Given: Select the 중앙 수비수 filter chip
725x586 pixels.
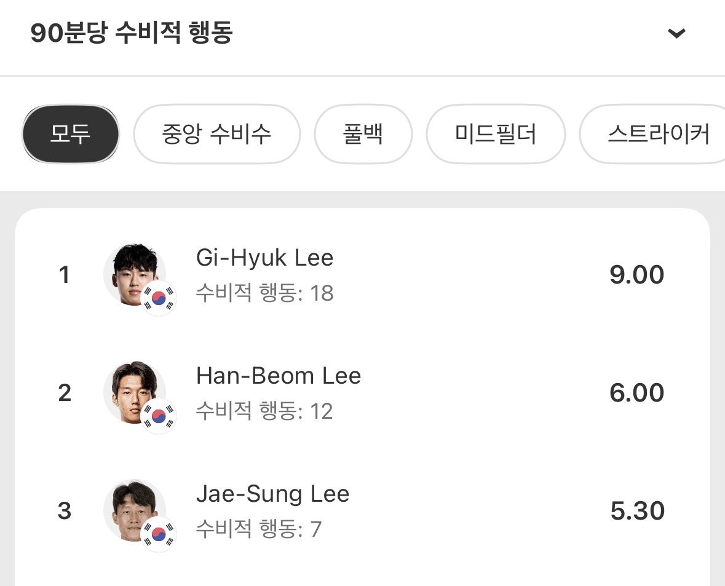Looking at the screenshot, I should 217,134.
